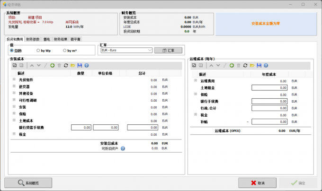Edit installation cost item pencil icon
Screen dimensions: 322x191
45,66
